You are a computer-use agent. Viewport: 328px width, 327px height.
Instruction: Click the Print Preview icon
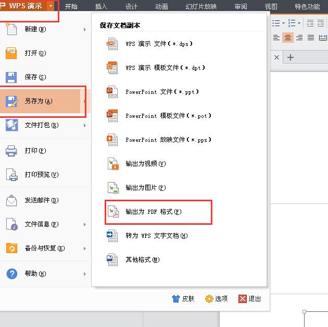[x=11, y=175]
